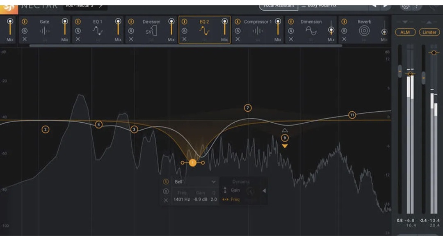Toggle power for the Reverb module
Image resolution: width=443 pixels, height=243 pixels.
[x=344, y=22]
